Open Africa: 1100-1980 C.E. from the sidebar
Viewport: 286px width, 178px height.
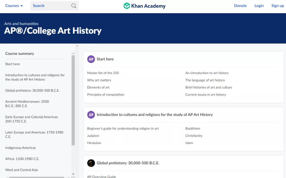(22, 159)
